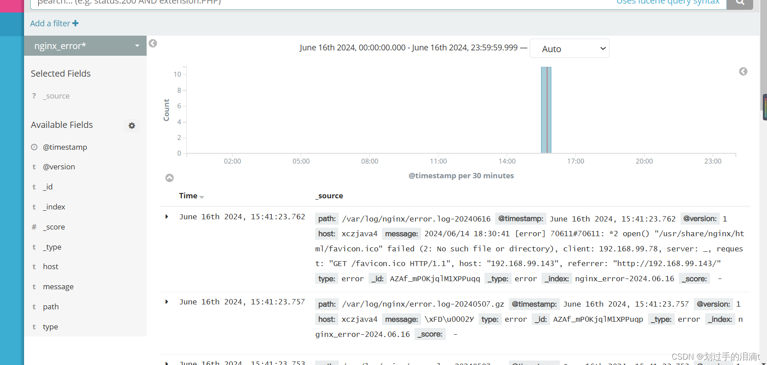The image size is (767, 365).
Task: Select the _type available field
Action: pyautogui.click(x=52, y=247)
